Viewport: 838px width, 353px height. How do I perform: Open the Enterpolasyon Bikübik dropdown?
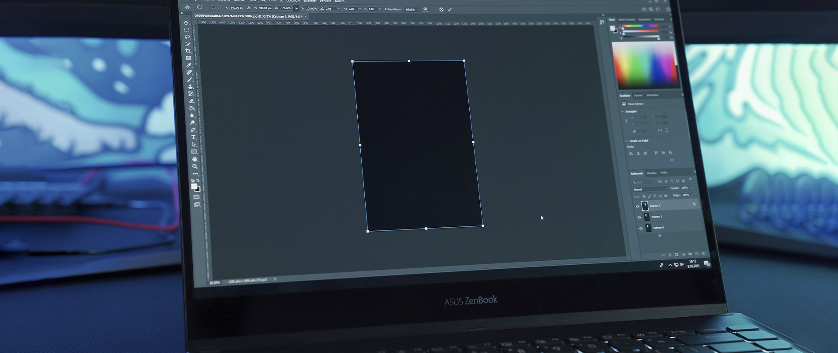pyautogui.click(x=412, y=9)
